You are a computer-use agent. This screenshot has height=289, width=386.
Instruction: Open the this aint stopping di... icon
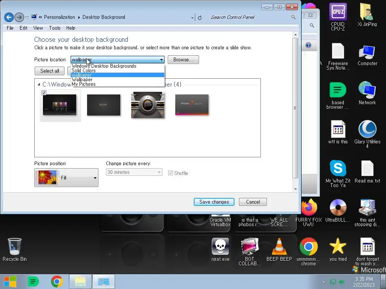point(367,213)
